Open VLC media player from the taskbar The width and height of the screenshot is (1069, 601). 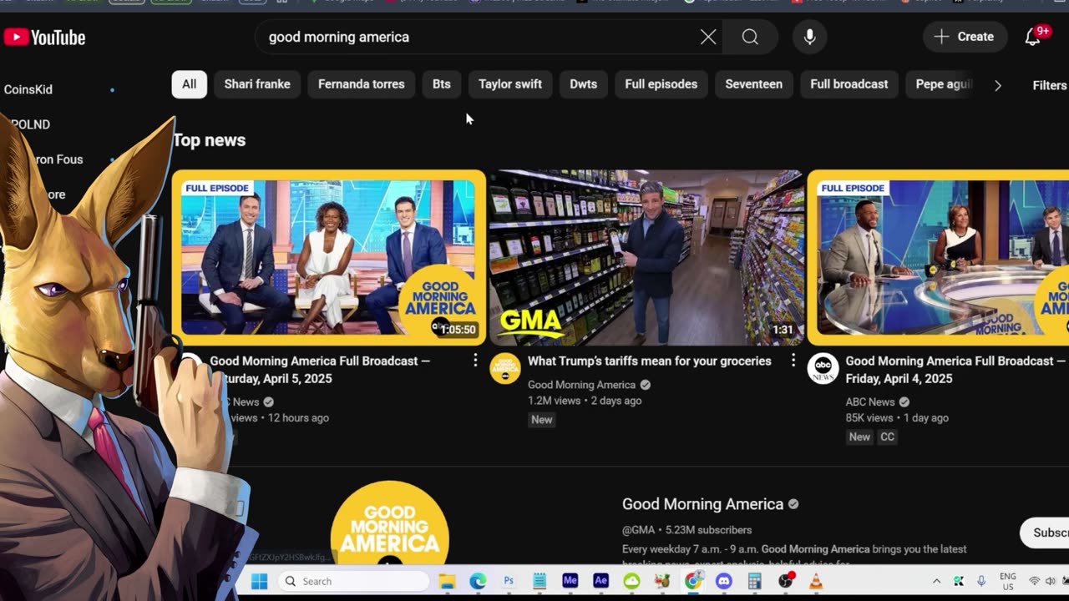[x=816, y=581]
